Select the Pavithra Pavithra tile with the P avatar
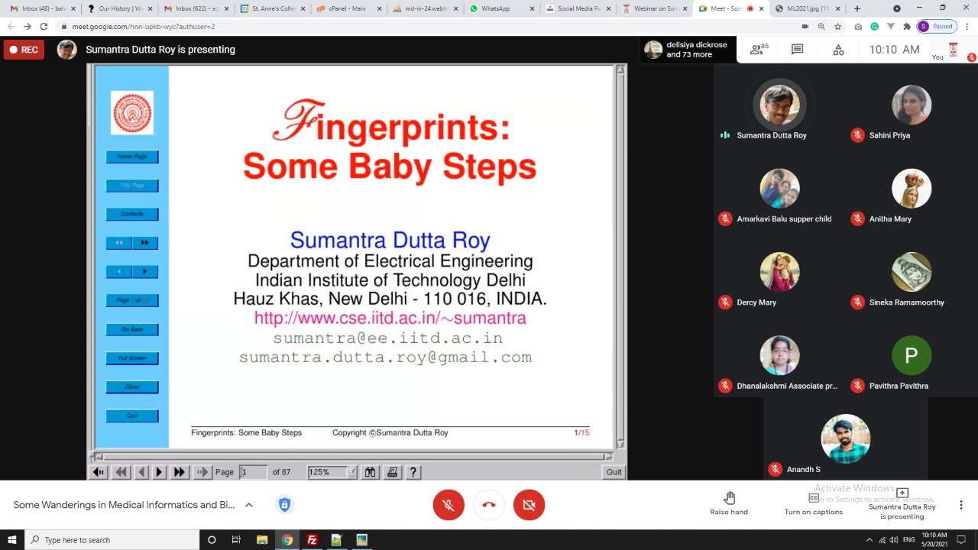This screenshot has width=978, height=550. coord(912,356)
